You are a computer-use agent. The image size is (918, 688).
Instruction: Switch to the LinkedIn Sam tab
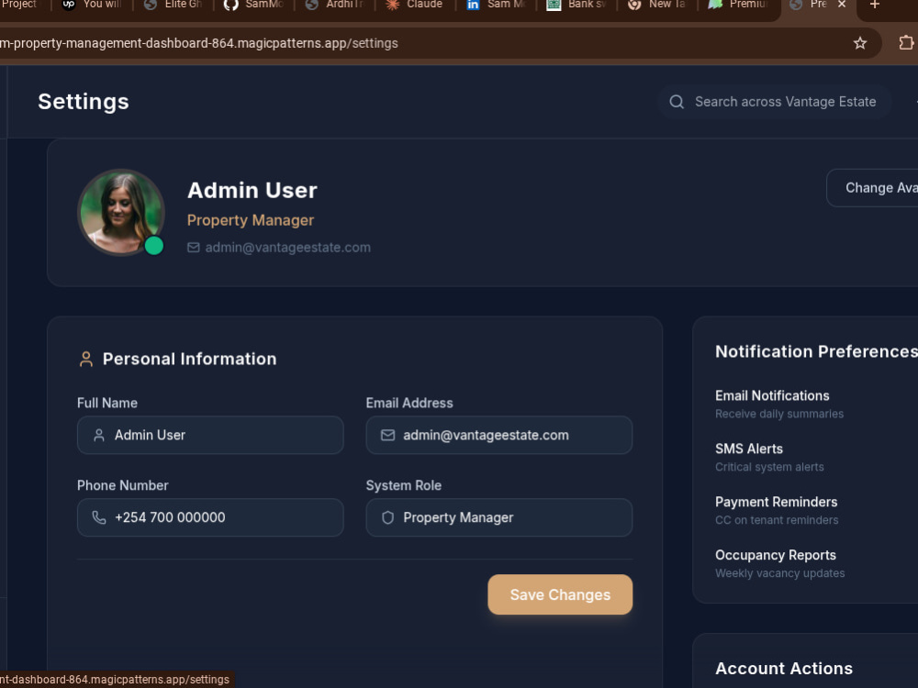tap(497, 5)
